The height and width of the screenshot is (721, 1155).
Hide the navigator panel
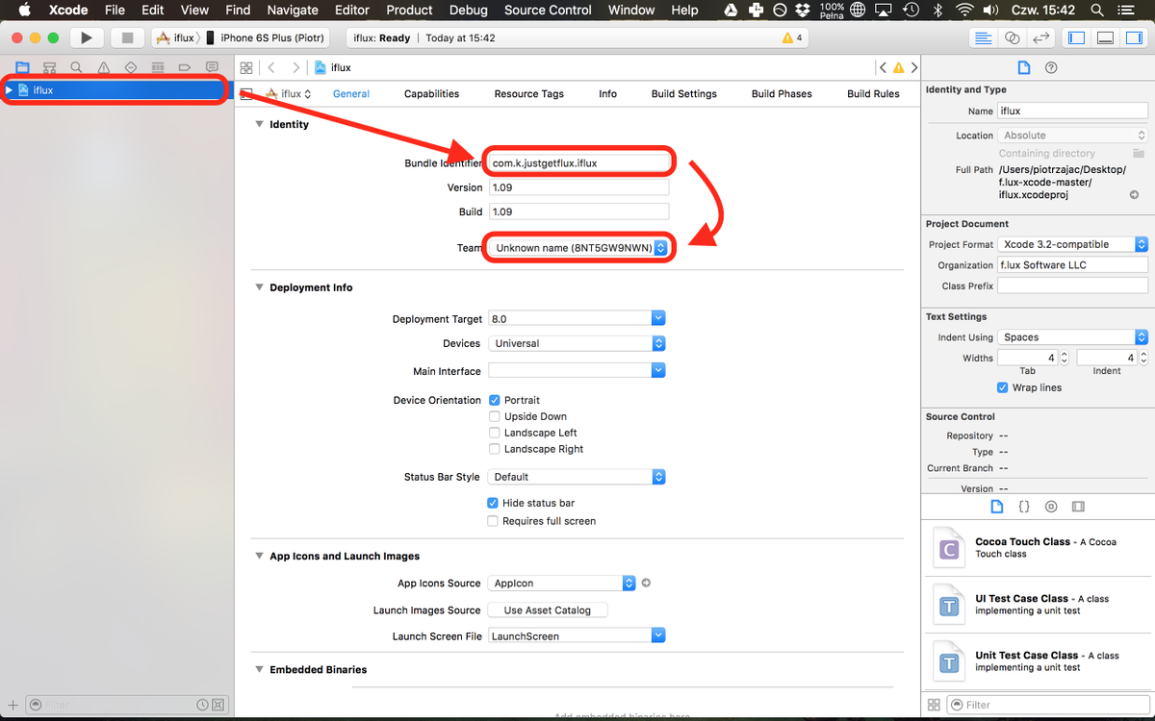1077,37
